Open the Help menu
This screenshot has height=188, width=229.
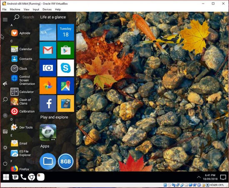(x=58, y=10)
